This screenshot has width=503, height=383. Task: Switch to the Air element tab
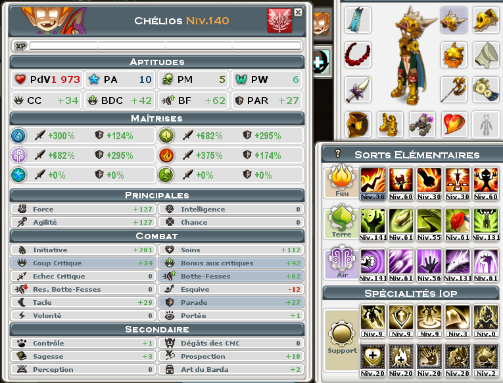(x=341, y=263)
